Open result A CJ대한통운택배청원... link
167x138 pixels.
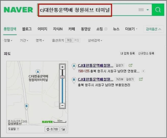coord(96,65)
